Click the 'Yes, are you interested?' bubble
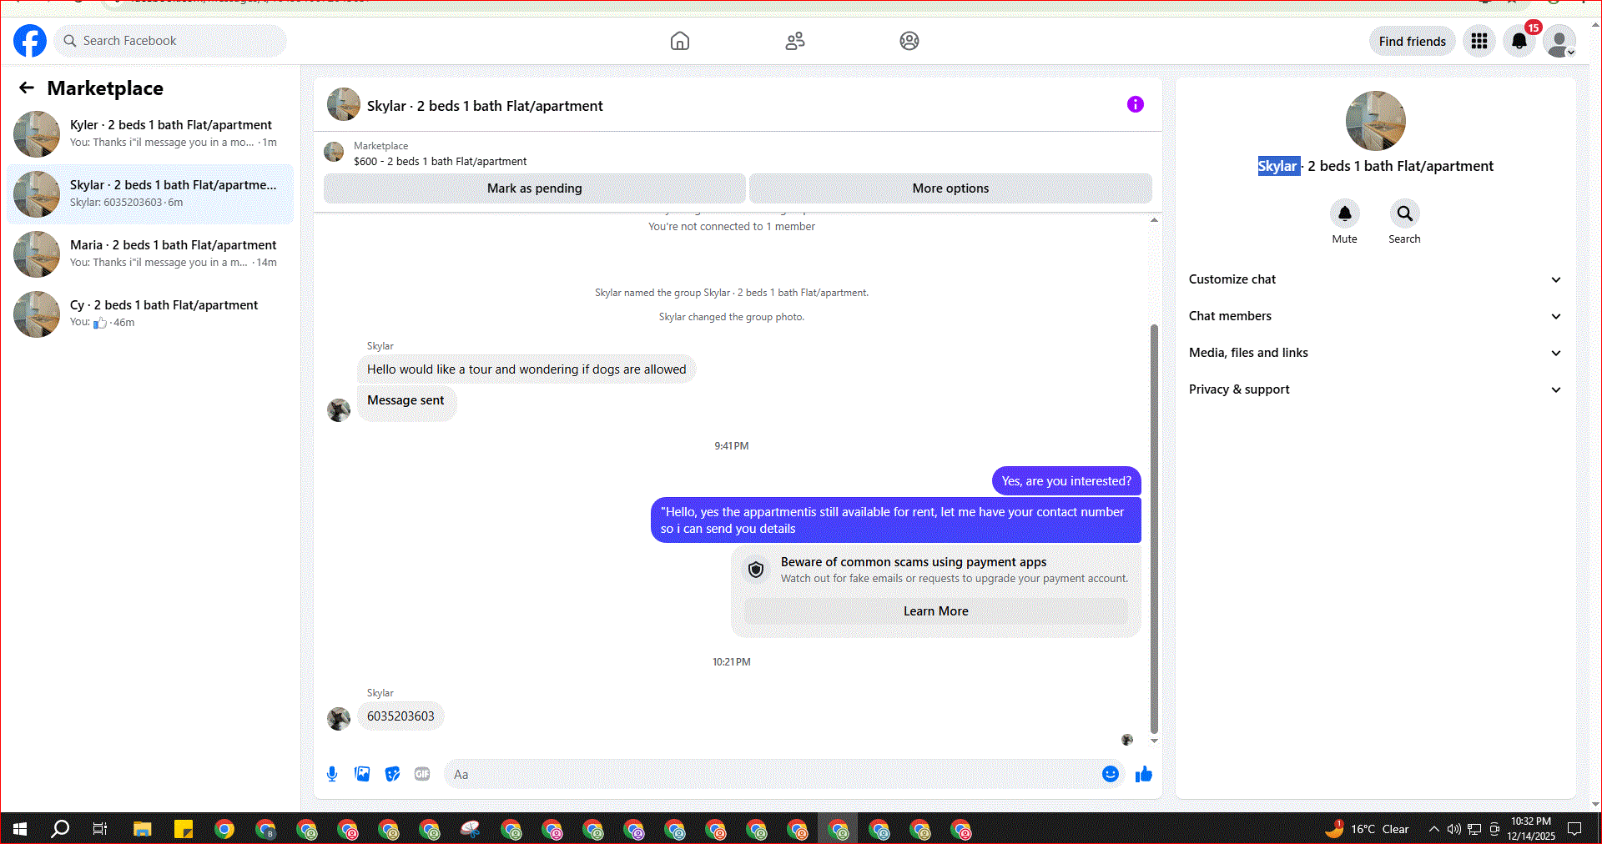The width and height of the screenshot is (1602, 844). tap(1066, 481)
